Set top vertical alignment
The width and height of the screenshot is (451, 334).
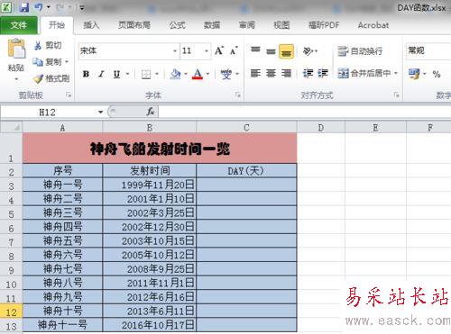coord(255,50)
